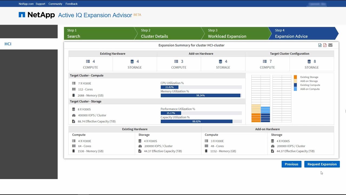Click the 2688 - Memory (GB) text
Screen dimensions: 346x195
tap(91, 96)
